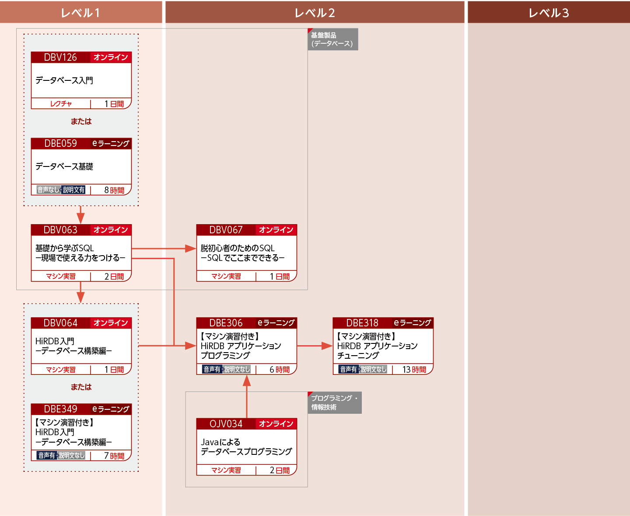Viewport: 630px width, 516px height.
Task: Click the または text between DBV064 and DBE349
Action: pyautogui.click(x=81, y=387)
